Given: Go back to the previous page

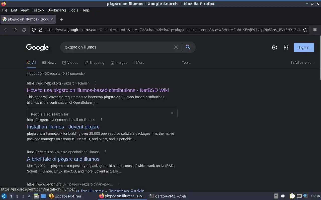Looking at the screenshot, I should point(6,30).
